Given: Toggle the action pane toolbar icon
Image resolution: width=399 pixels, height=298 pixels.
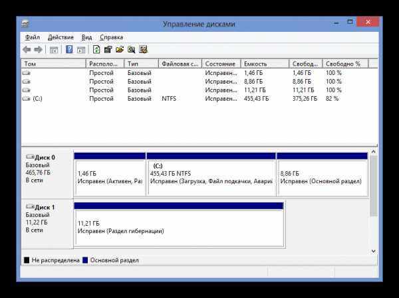Looking at the screenshot, I should coord(81,50).
